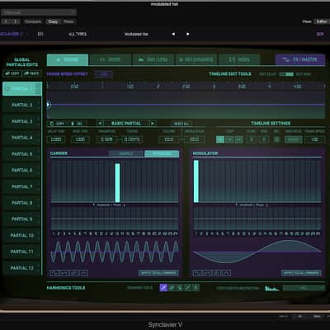Click first carrier waveform preset icon
This screenshot has height=330, width=330.
click(x=54, y=273)
